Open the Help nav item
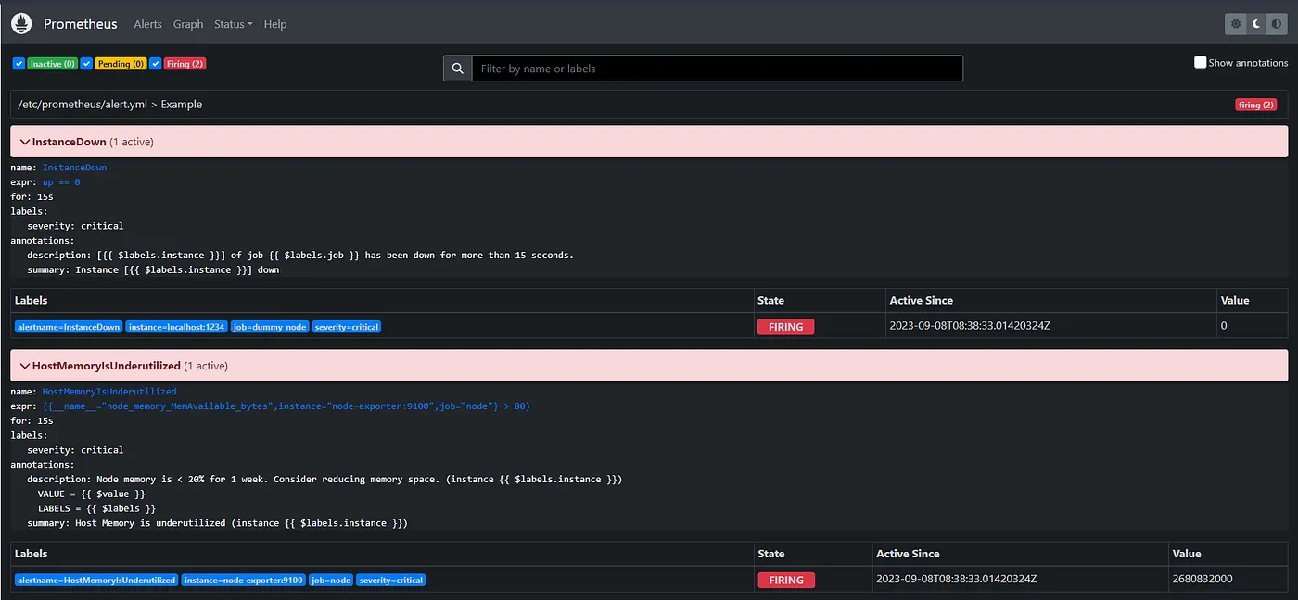The width and height of the screenshot is (1298, 600). point(275,24)
